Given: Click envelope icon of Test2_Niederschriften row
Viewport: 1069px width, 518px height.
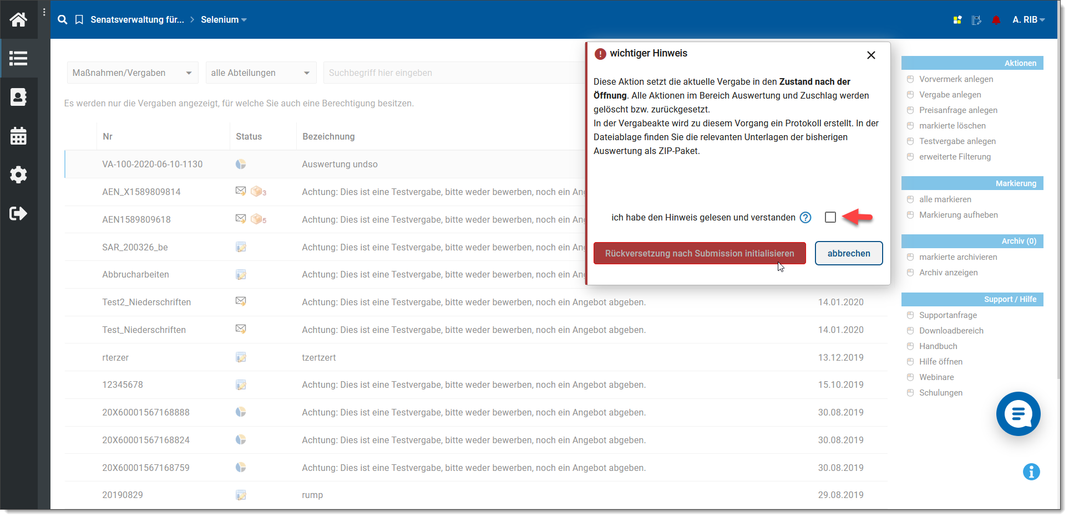Looking at the screenshot, I should (x=241, y=301).
